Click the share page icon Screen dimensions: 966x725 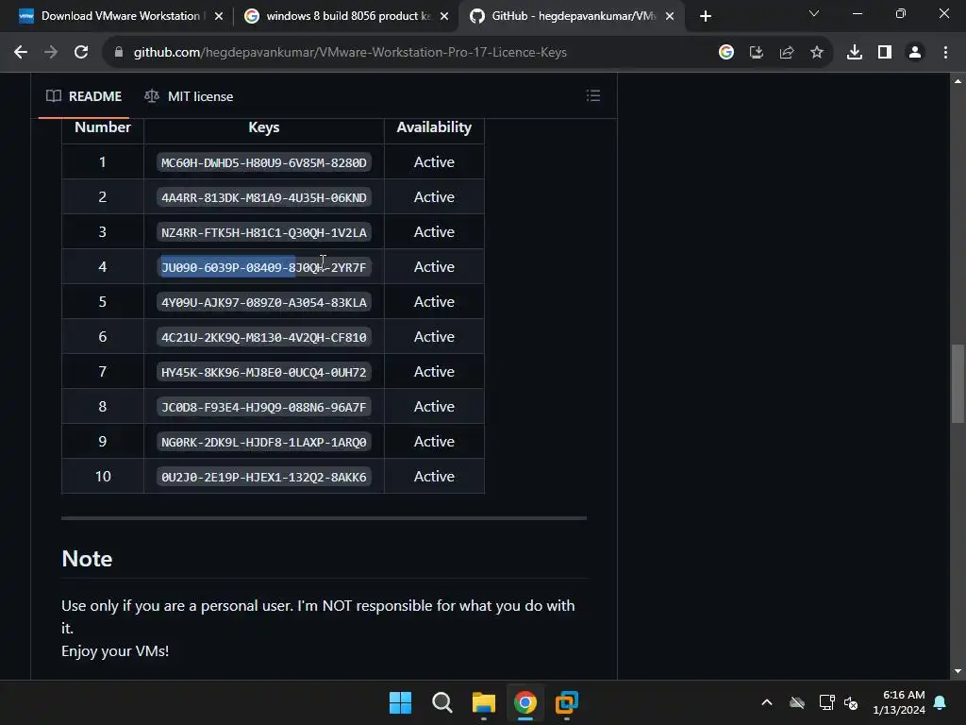click(x=787, y=53)
